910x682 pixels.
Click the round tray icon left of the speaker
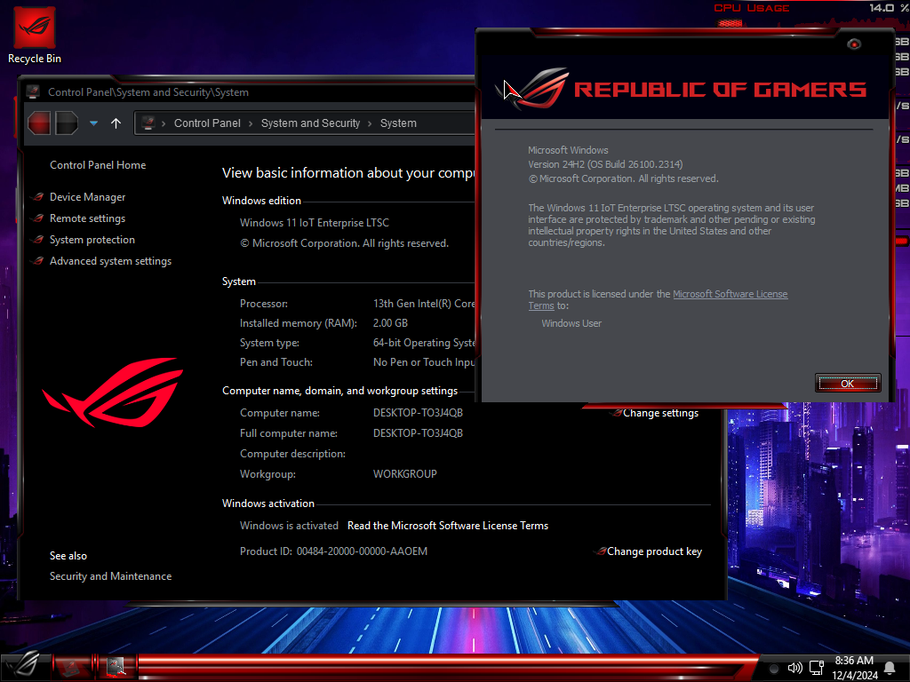click(774, 669)
